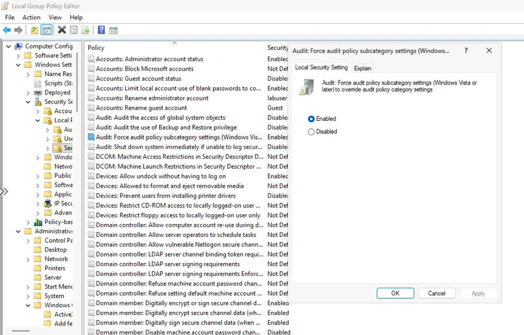The width and height of the screenshot is (524, 335).
Task: Expand the Policy-based QoS node
Action: tap(28, 222)
